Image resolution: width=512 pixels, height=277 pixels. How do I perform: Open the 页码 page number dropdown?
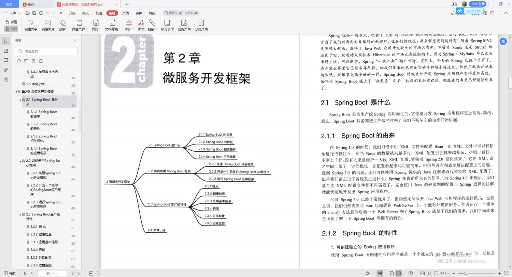[x=96, y=25]
